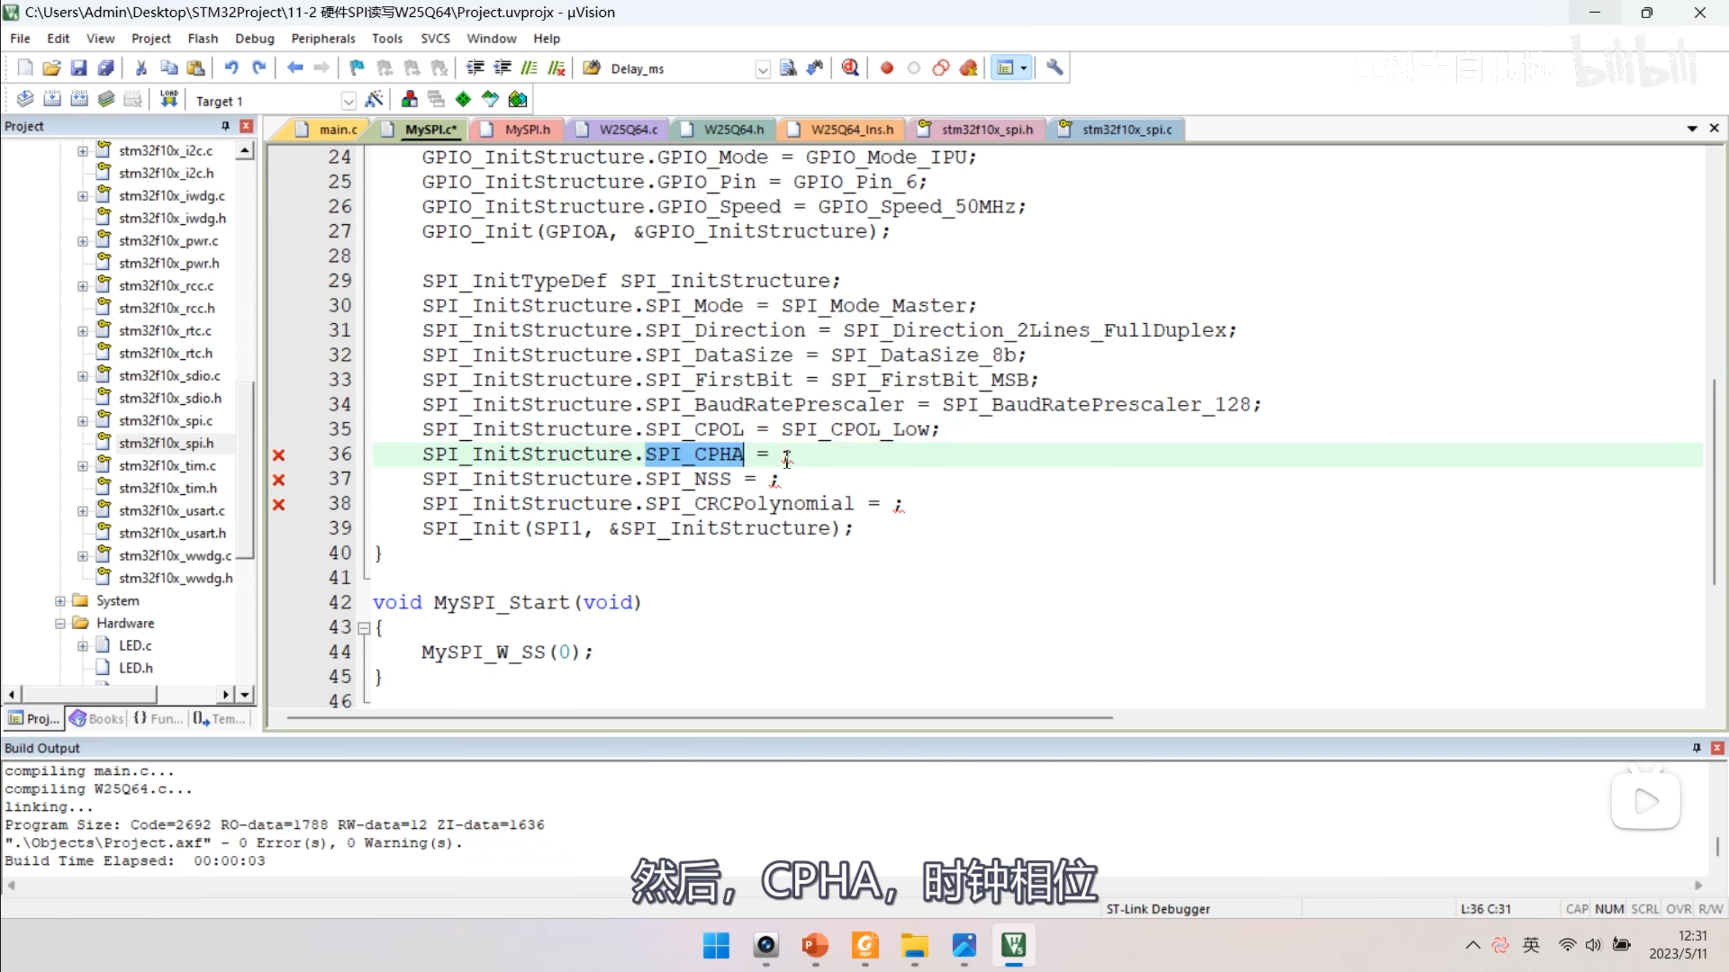The image size is (1729, 972).
Task: Click the Insert breakpoint red dot icon
Action: 887,68
